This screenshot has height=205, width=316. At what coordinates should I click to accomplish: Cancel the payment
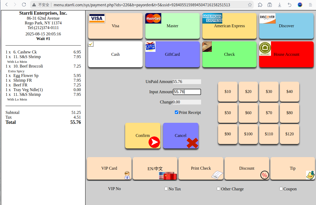tap(181, 136)
